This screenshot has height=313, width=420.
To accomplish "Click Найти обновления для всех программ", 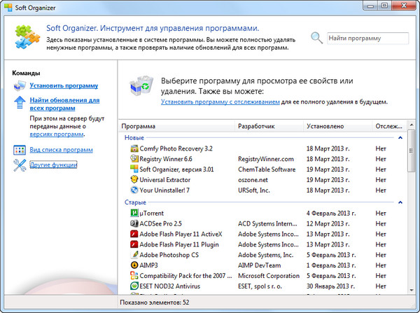I will (64, 105).
